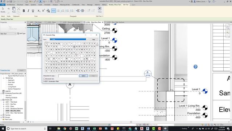
Task: Apply Italic formatting to text
Action: pyautogui.click(x=28, y=11)
